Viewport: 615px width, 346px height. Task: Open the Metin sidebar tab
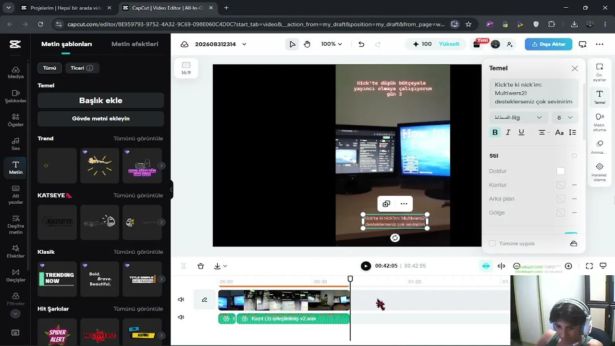coord(15,167)
